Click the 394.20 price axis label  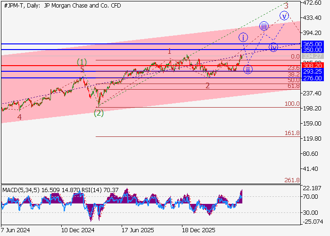click(312, 33)
